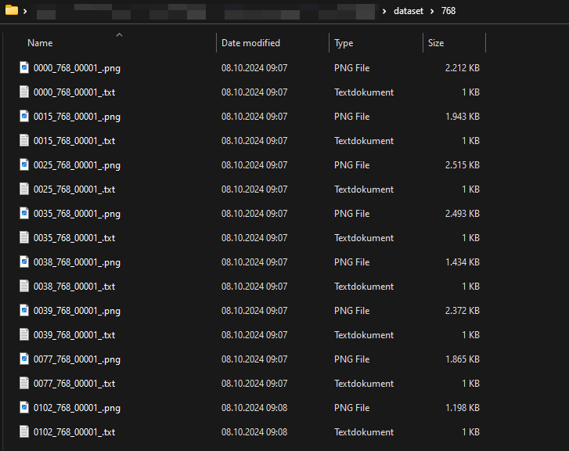Select the 0038_768_00001_.png file icon
This screenshot has width=569, height=451.
(24, 262)
